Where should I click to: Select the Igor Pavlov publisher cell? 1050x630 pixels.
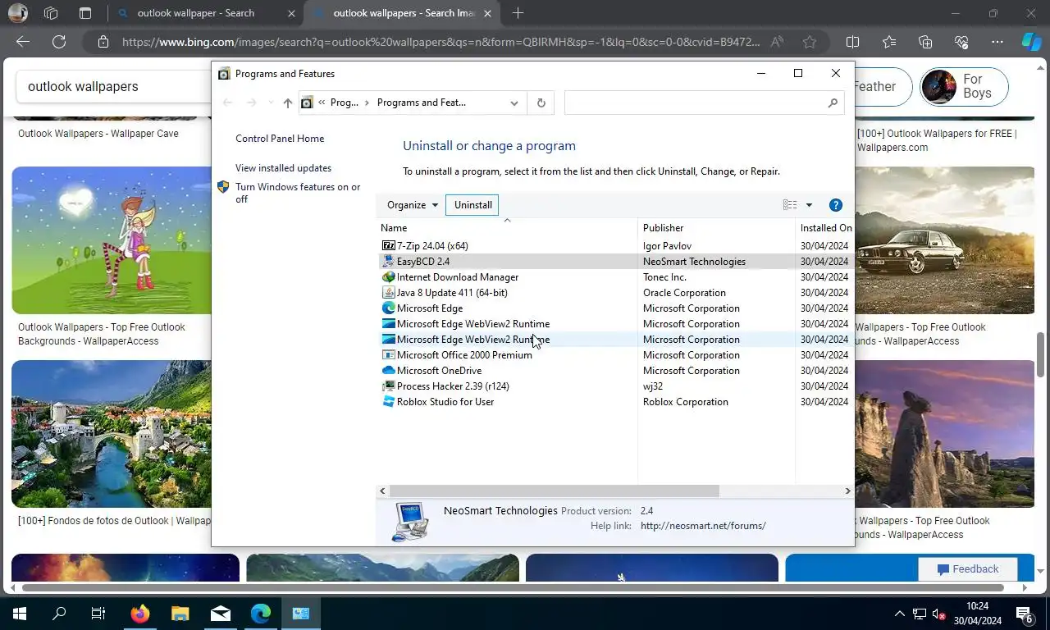point(667,245)
